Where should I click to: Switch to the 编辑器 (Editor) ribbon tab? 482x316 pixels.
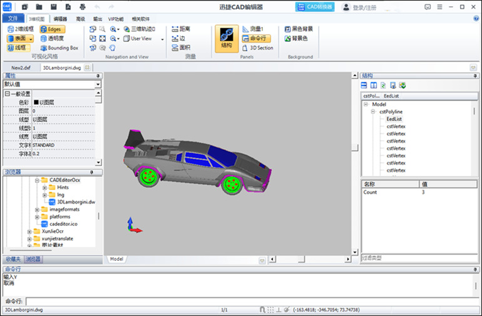coord(61,19)
